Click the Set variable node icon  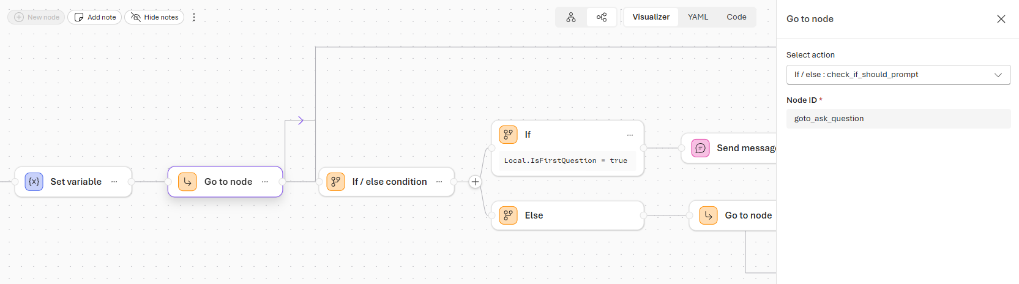(34, 182)
